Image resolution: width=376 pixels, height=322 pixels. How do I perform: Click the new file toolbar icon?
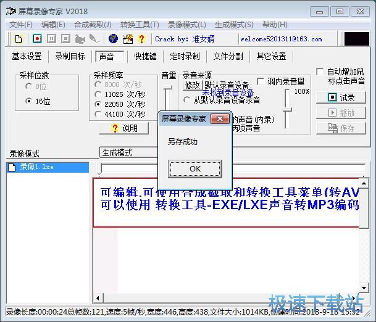[19, 39]
